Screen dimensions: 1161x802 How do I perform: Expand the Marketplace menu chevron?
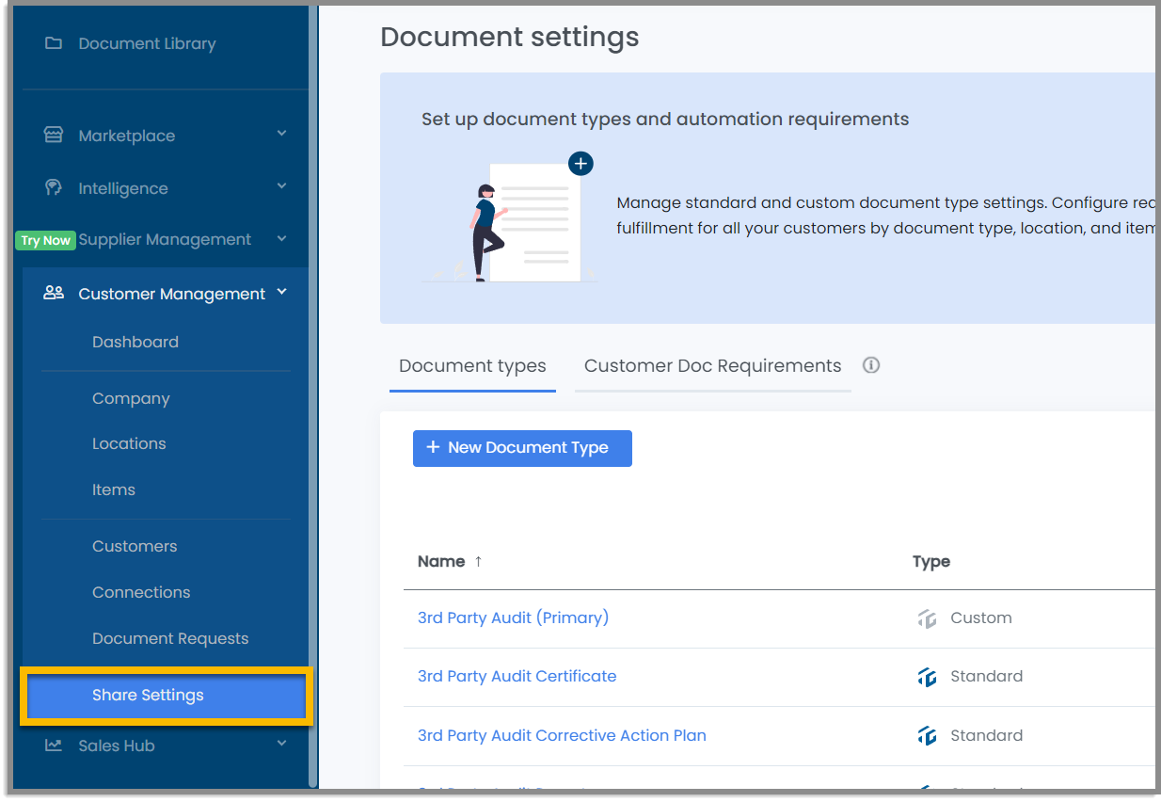point(281,134)
